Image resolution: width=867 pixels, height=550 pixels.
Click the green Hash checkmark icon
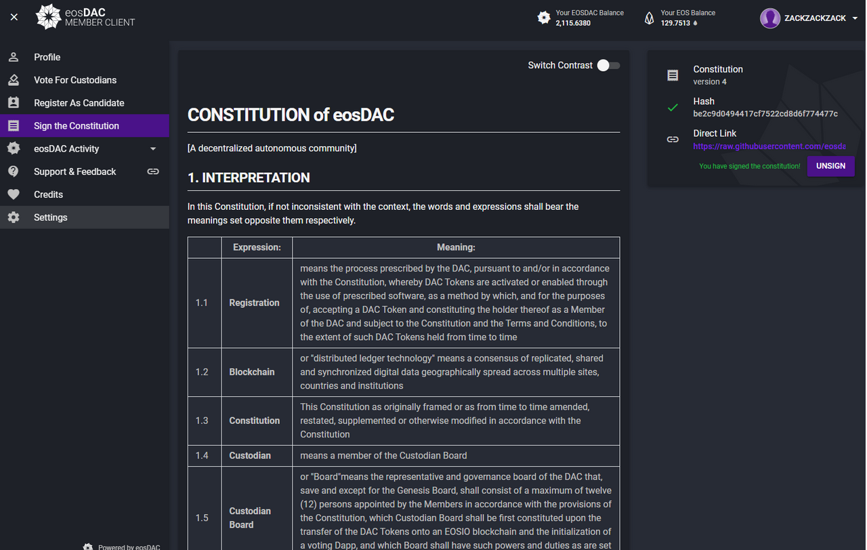(x=673, y=107)
